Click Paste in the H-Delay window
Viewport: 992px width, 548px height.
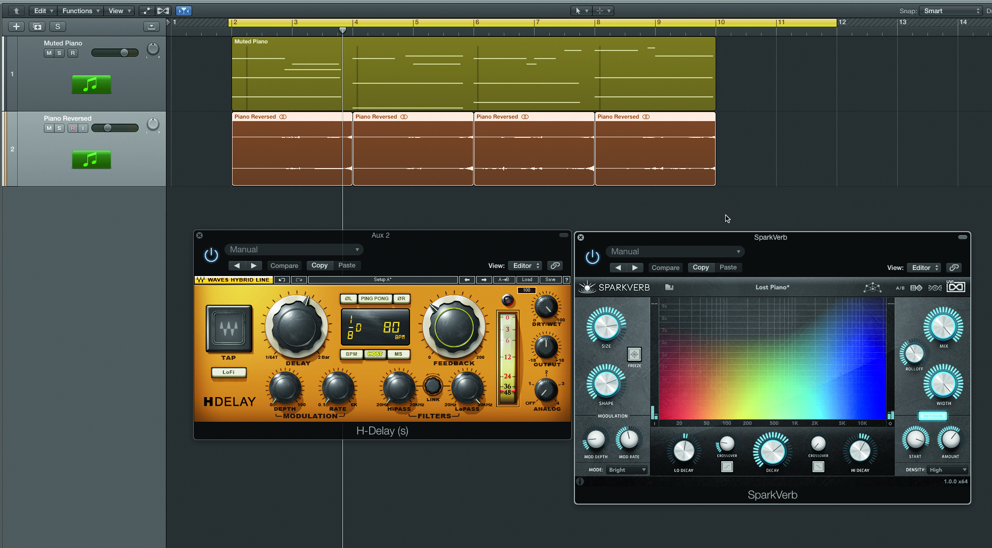pos(346,265)
